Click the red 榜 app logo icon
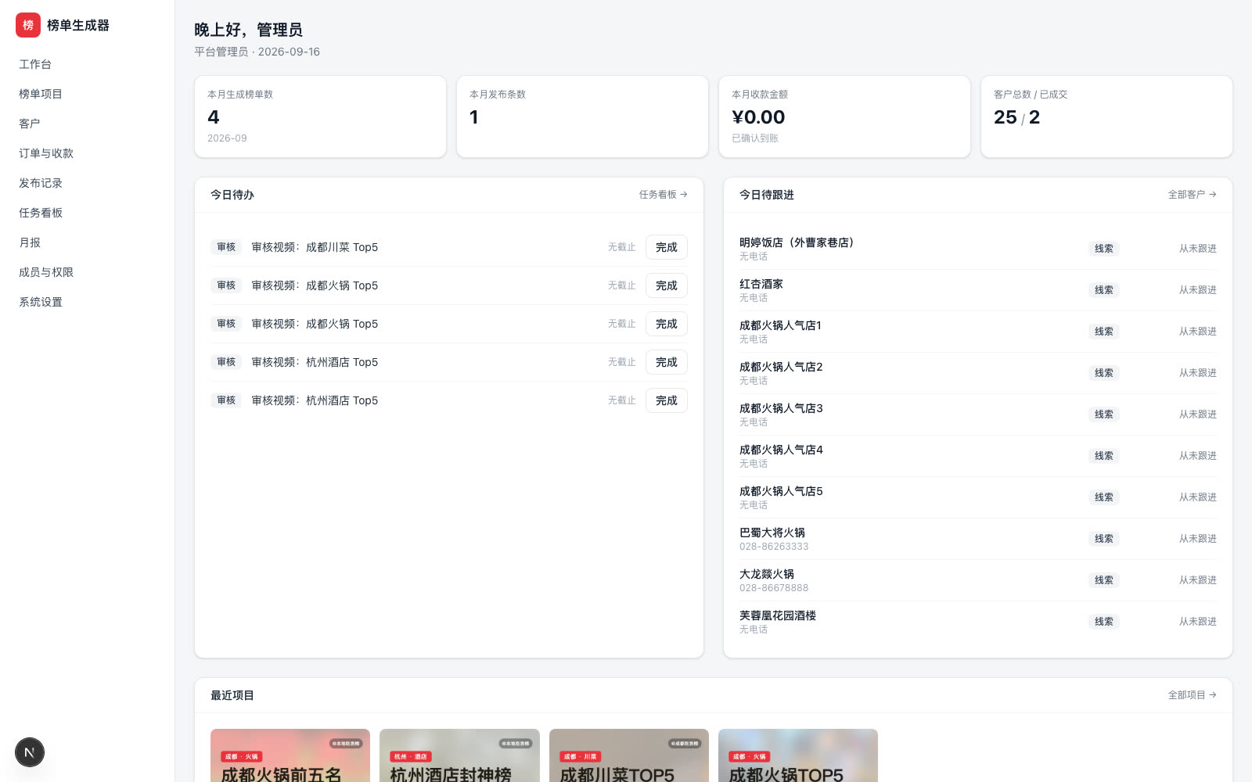1252x782 pixels. tap(28, 25)
